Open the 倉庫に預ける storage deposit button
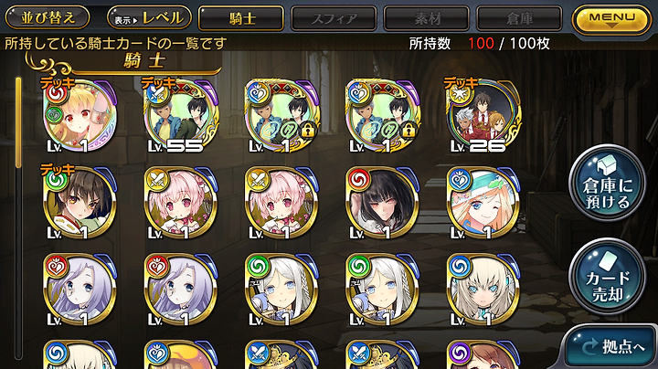658x369 pixels. [607, 184]
